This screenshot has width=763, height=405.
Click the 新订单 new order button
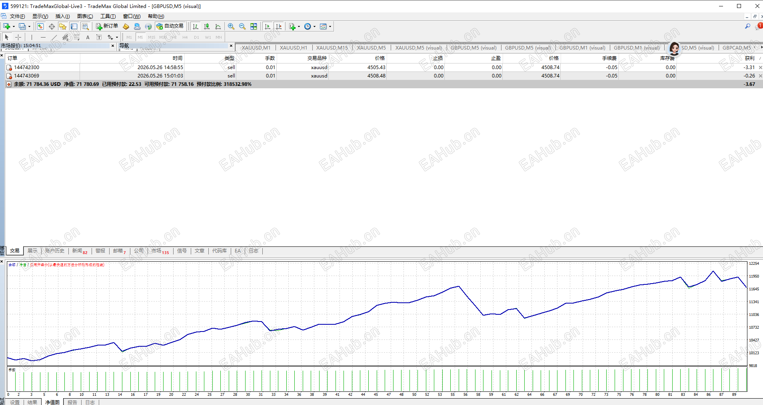coord(107,26)
